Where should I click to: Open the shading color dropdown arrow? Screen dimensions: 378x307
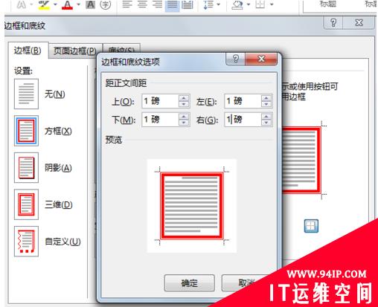tap(249, 4)
